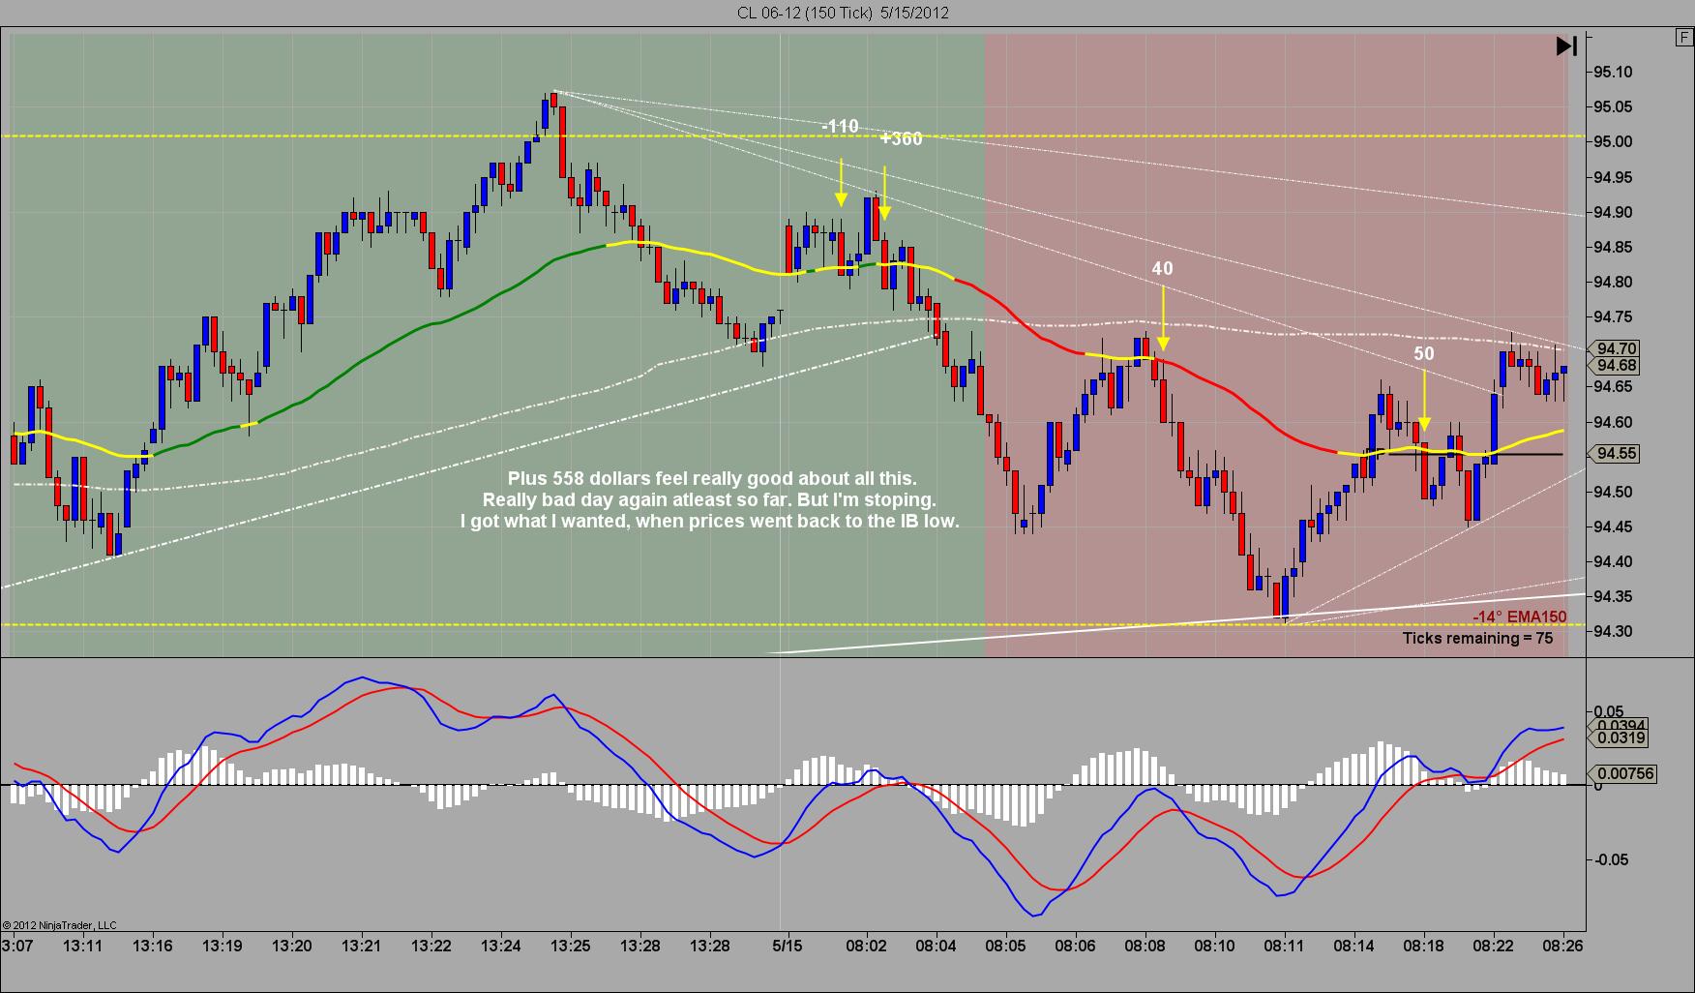Select the black 94.55 price marker

[x=1616, y=453]
